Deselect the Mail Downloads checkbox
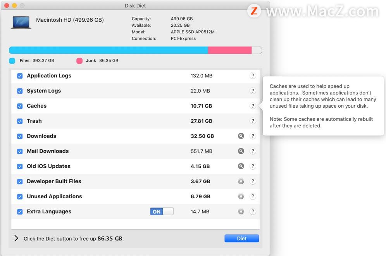 [x=20, y=151]
